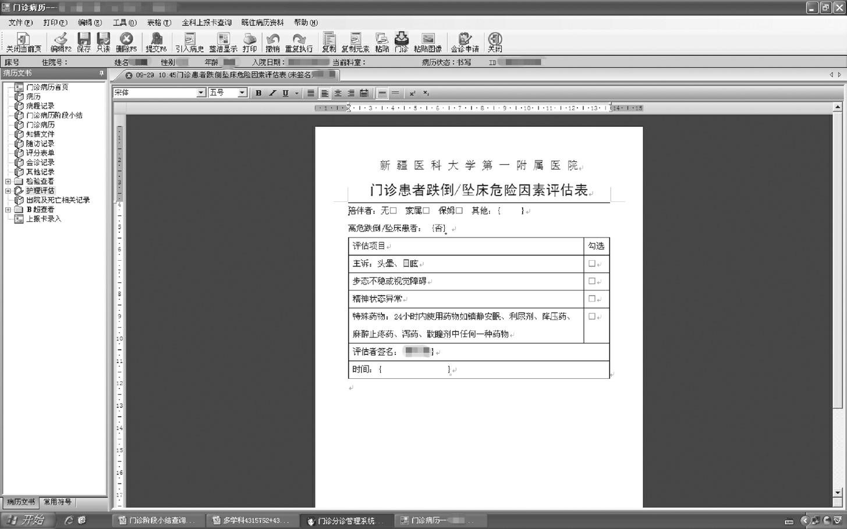Click the 开始 Start button
The height and width of the screenshot is (529, 847).
27,520
